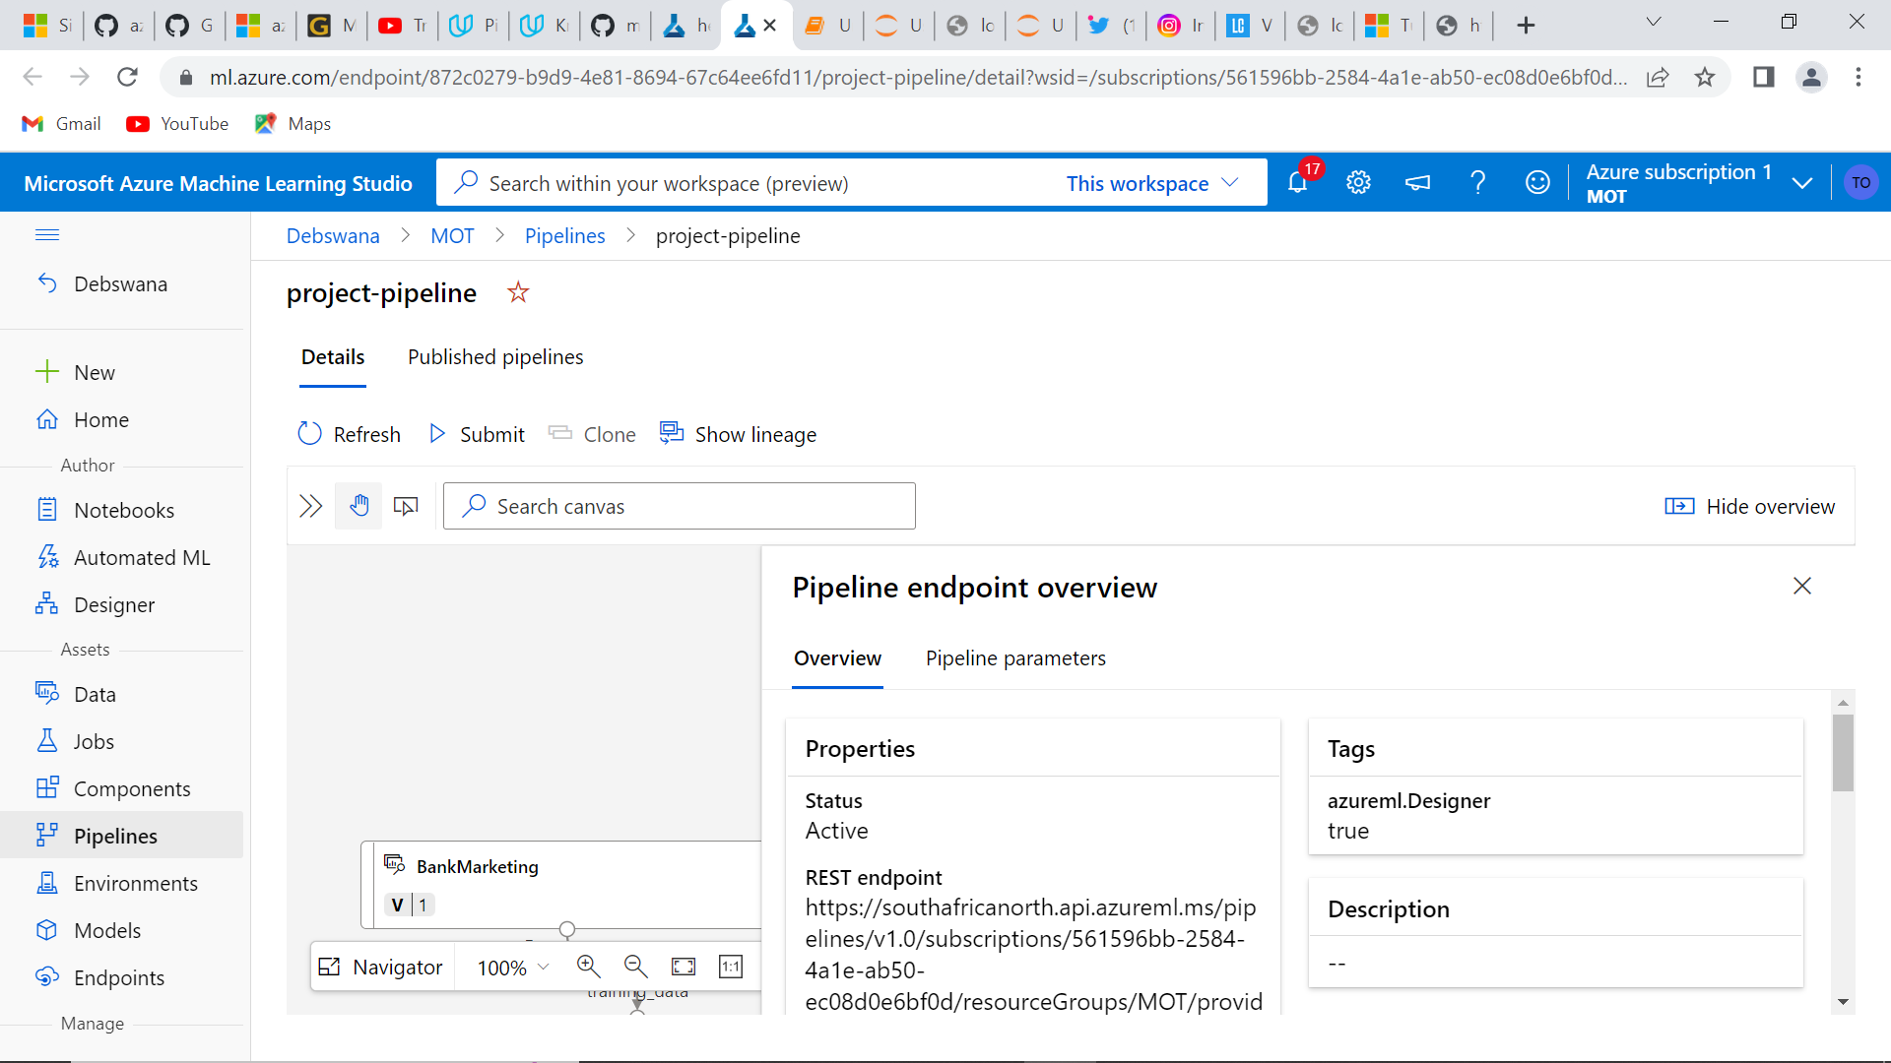
Task: Open the settings gear icon
Action: [x=1358, y=183]
